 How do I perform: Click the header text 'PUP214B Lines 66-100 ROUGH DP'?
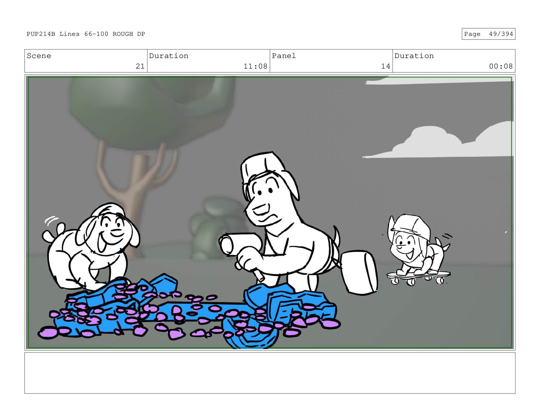tap(86, 34)
